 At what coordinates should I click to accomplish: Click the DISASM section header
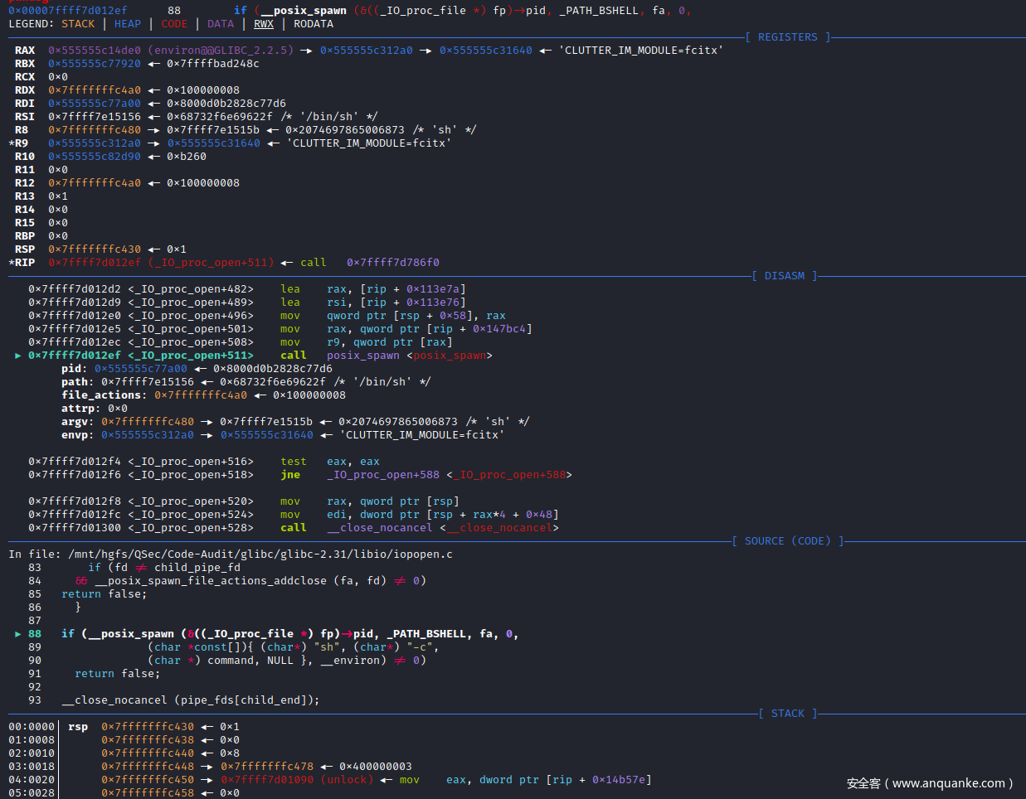785,276
